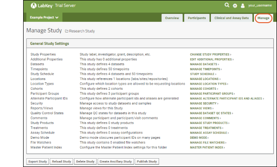Open the Manage File Watchers link
The height and width of the screenshot is (167, 277).
tap(208, 142)
